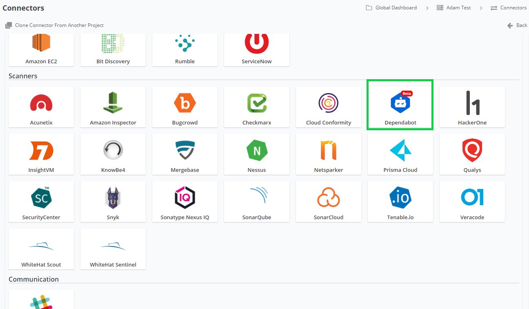Select the WhiteHat Scout connector
The image size is (529, 309).
coord(41,249)
